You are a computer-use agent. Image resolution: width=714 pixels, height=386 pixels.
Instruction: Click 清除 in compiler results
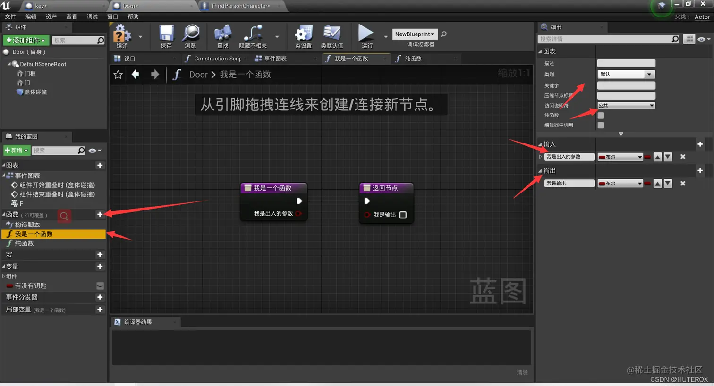[x=522, y=372]
